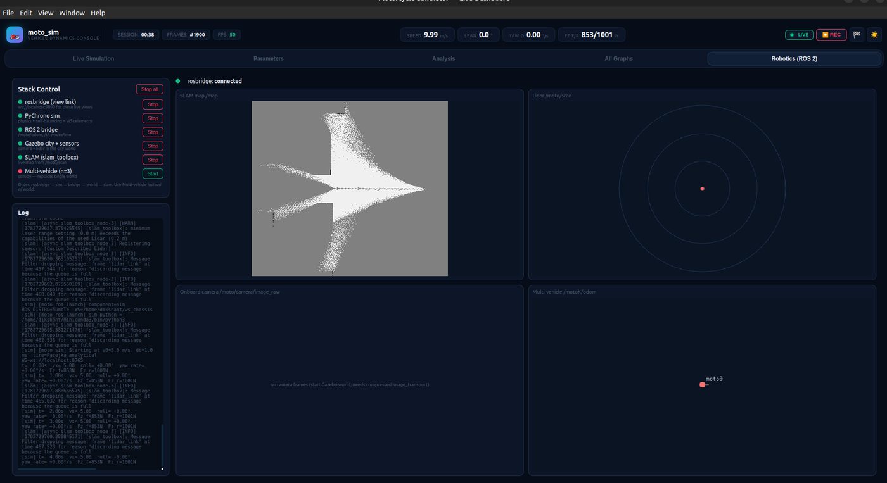The width and height of the screenshot is (887, 483).
Task: Click the Log panel vertical scrollbar
Action: point(162,447)
